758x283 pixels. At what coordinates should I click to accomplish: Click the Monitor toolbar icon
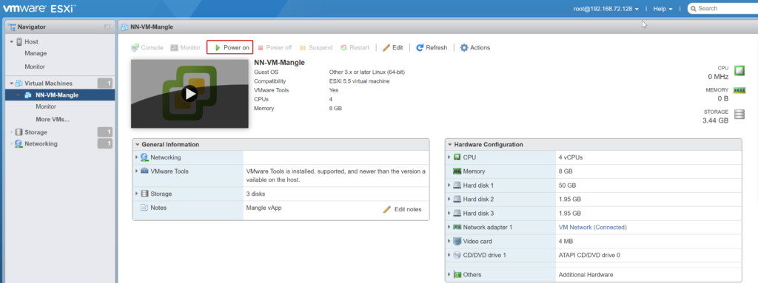[x=175, y=48]
